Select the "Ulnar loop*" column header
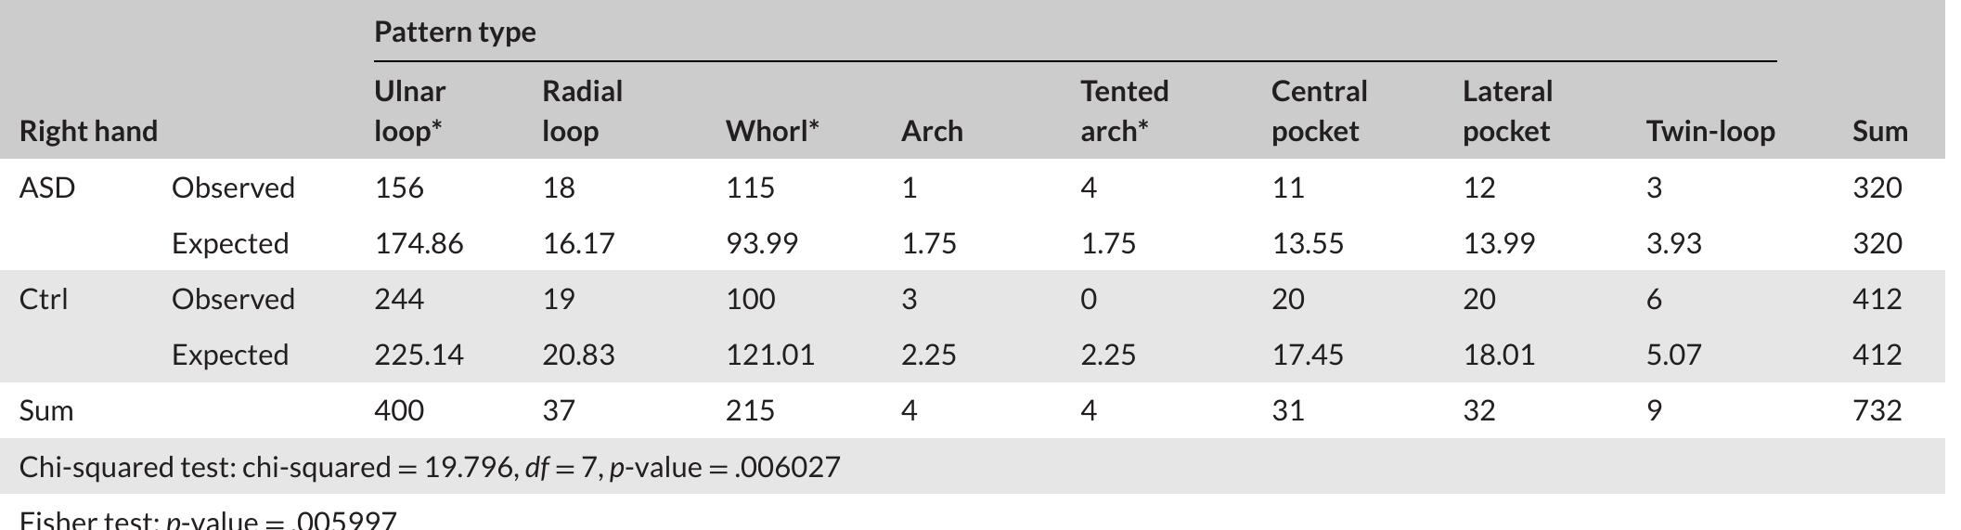This screenshot has height=530, width=1961. coord(409,111)
